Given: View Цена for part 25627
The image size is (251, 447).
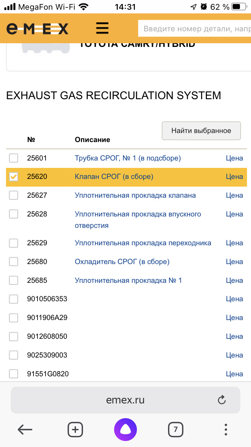Looking at the screenshot, I should pos(234,195).
